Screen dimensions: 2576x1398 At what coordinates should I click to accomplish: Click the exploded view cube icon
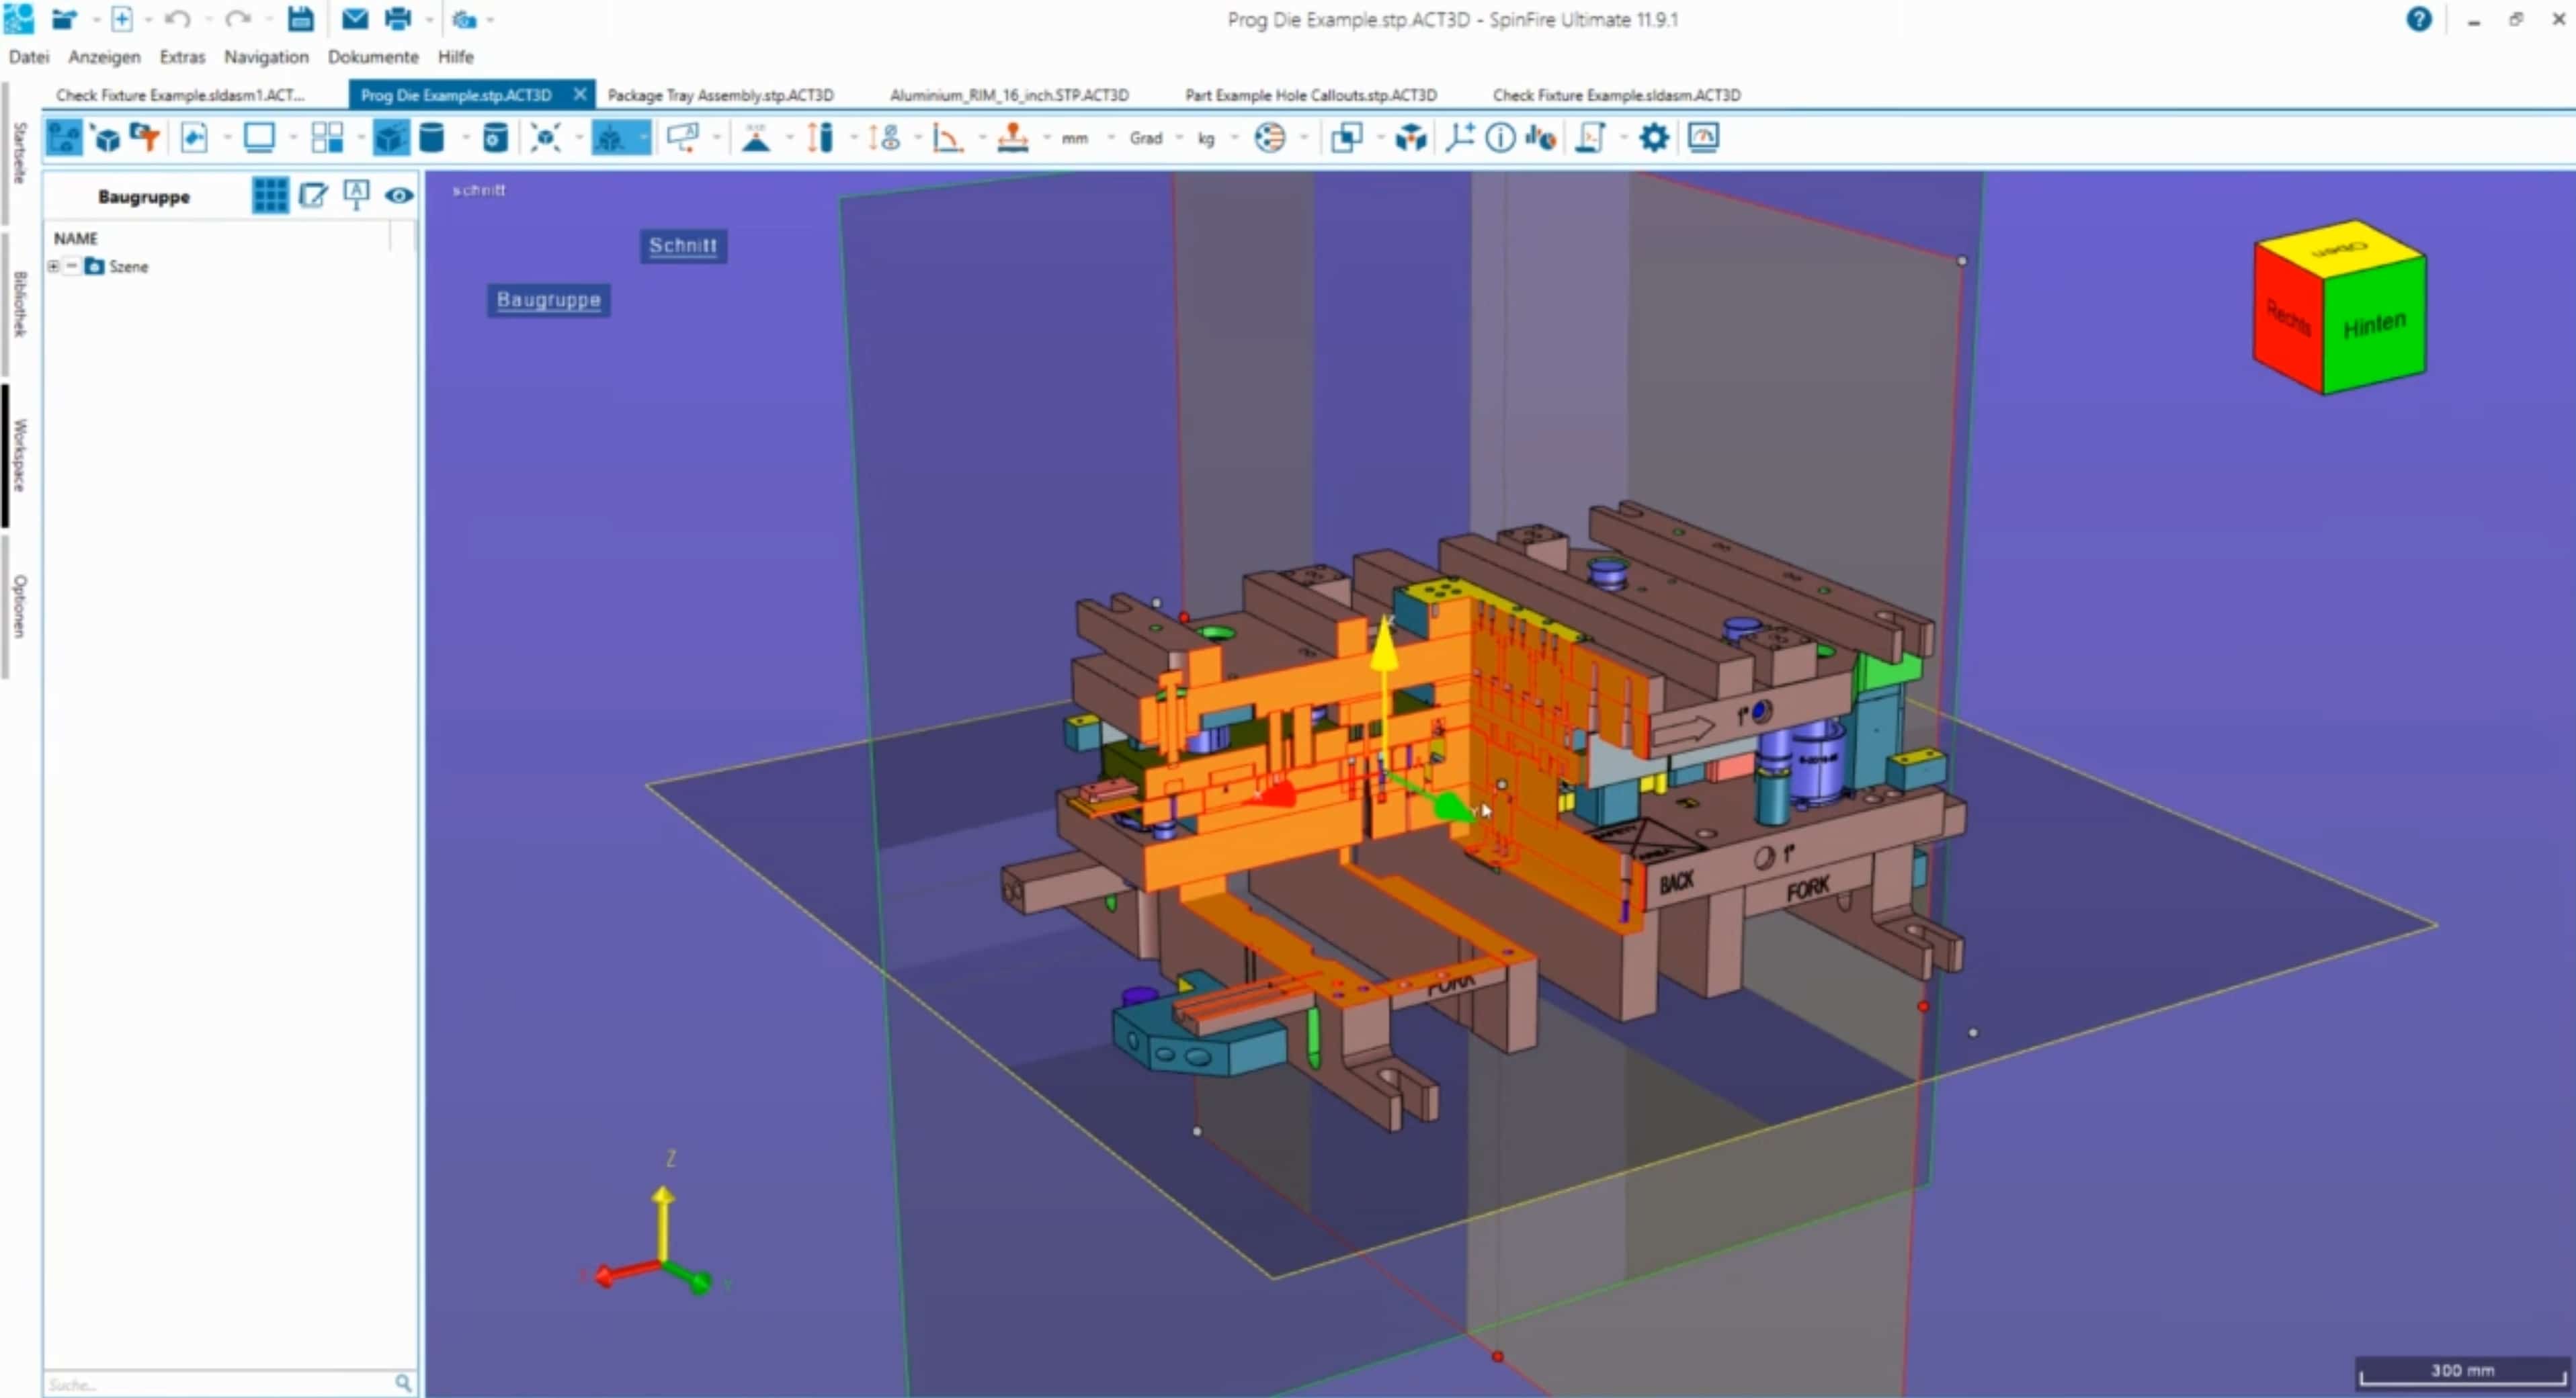[1410, 138]
